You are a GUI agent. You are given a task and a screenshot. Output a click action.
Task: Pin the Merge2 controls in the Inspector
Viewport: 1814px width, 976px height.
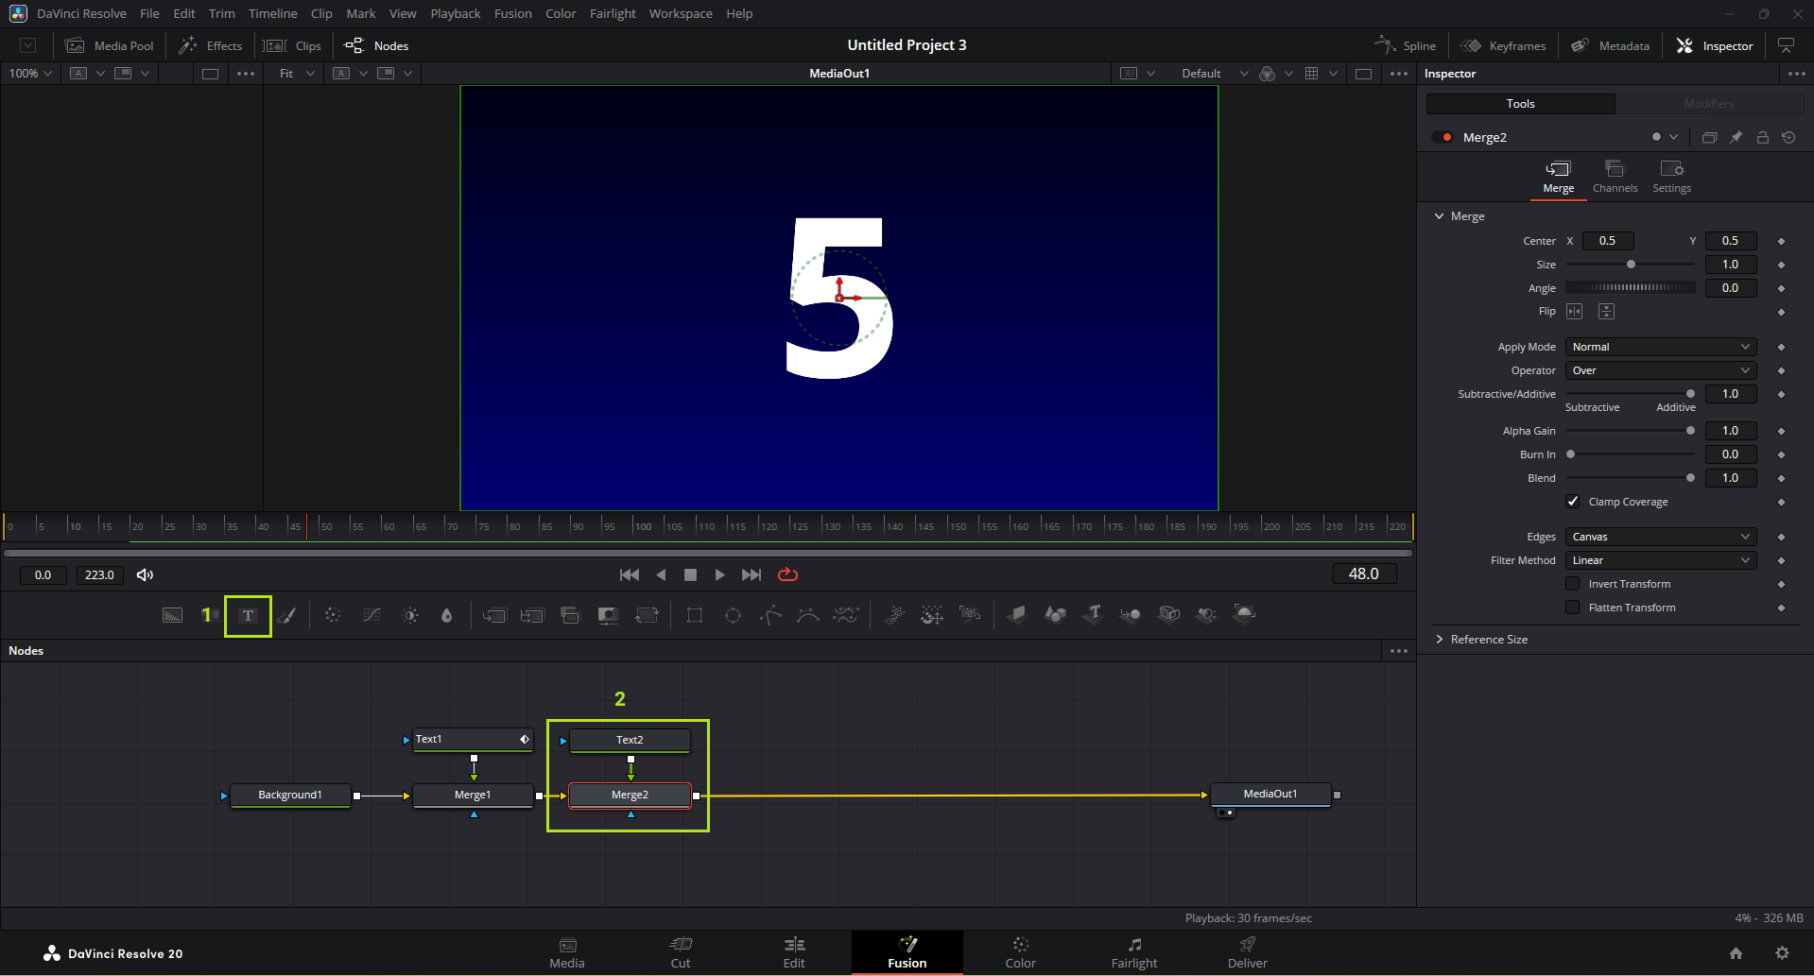pos(1736,138)
